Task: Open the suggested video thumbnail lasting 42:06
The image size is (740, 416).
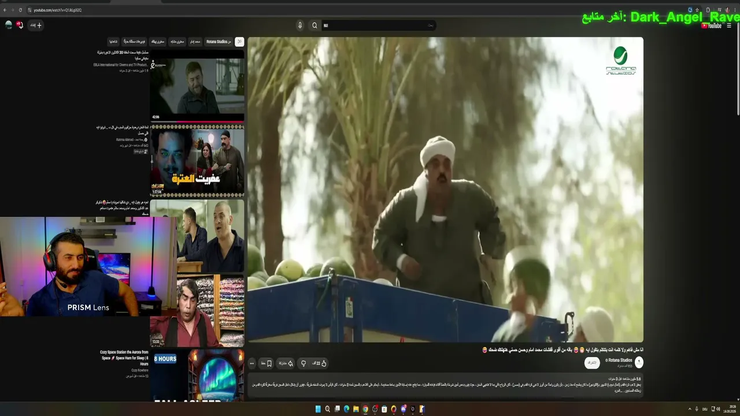Action: pos(197,86)
